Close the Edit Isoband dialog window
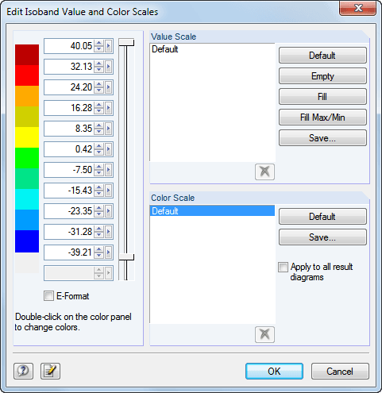The height and width of the screenshot is (393, 382). (358, 8)
